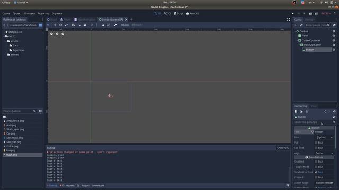Play a custom scene clapper icon
The image size is (339, 190).
[316, 13]
